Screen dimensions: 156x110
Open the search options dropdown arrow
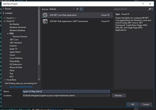[x=152, y=9]
